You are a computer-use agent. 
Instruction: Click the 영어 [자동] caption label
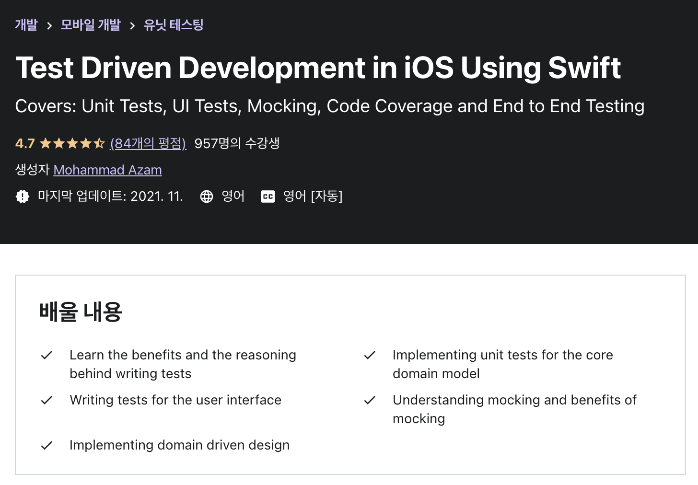click(313, 196)
